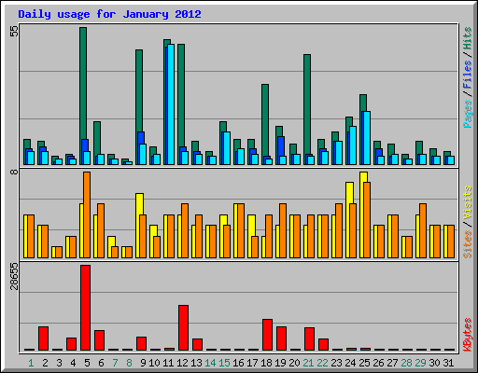Click the '55' hits axis maximum label

14,31
